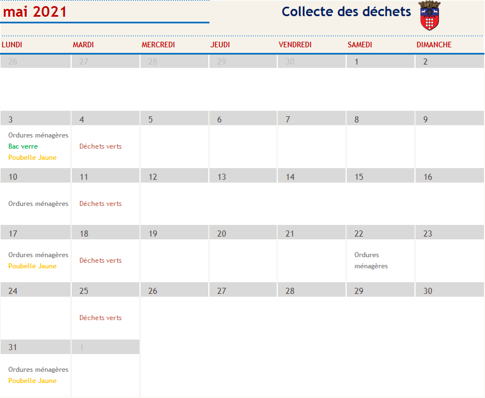The height and width of the screenshot is (398, 485).
Task: Select day number 3 date header
Action: (36, 119)
